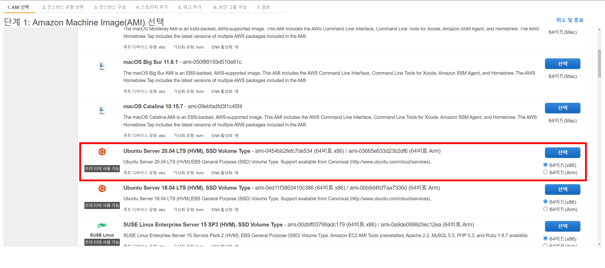This screenshot has height=268, width=605.
Task: Click the macOS Catalina Mac icon
Action: 102,110
